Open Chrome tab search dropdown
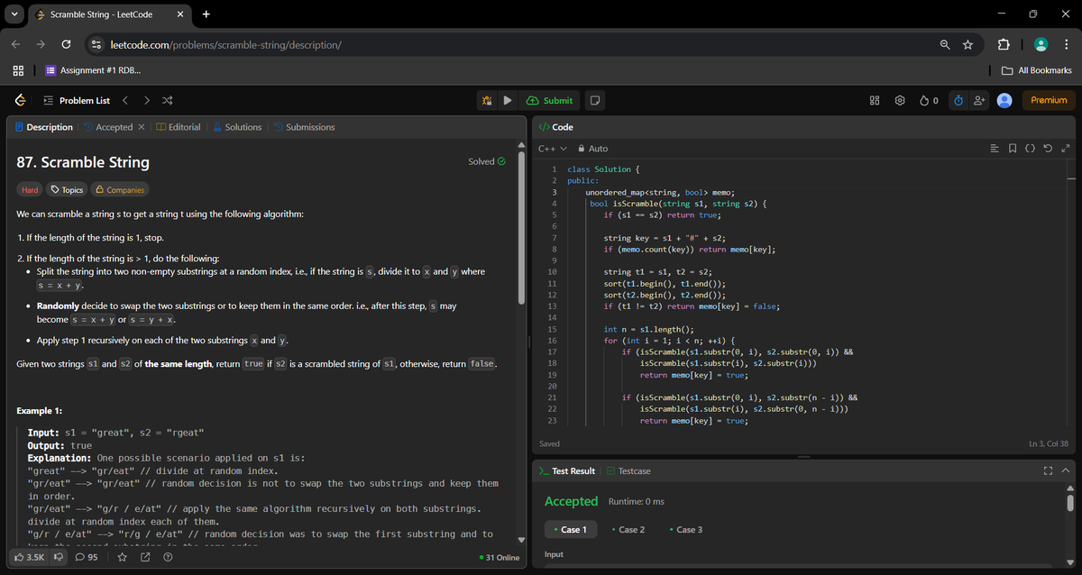The height and width of the screenshot is (575, 1082). [14, 14]
